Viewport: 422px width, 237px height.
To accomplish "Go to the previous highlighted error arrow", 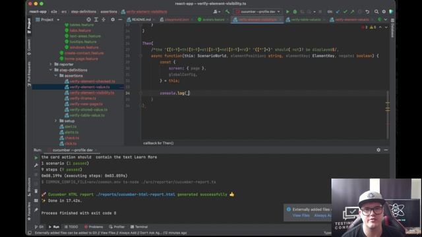I will click(x=380, y=27).
